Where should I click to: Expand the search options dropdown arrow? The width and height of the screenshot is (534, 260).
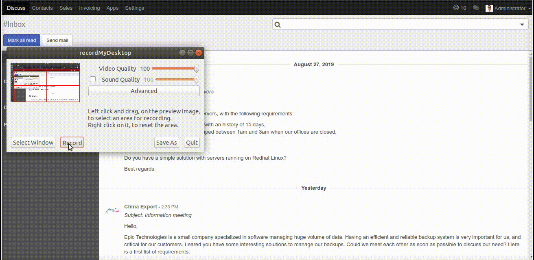pyautogui.click(x=522, y=25)
